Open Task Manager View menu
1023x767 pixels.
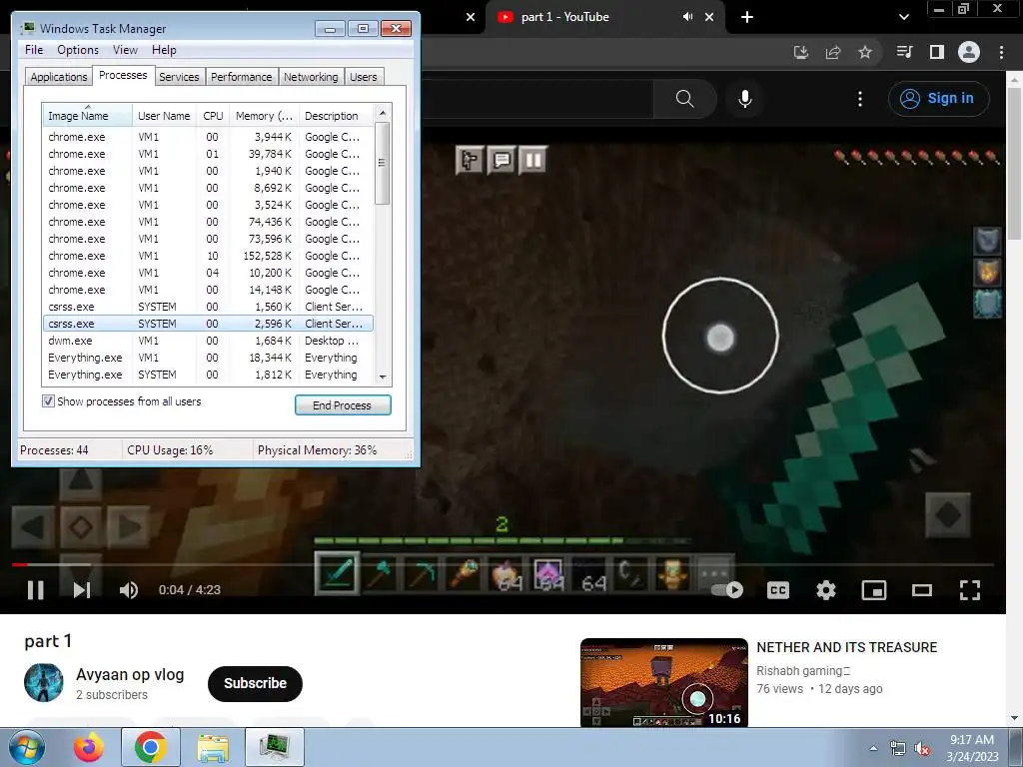point(125,50)
